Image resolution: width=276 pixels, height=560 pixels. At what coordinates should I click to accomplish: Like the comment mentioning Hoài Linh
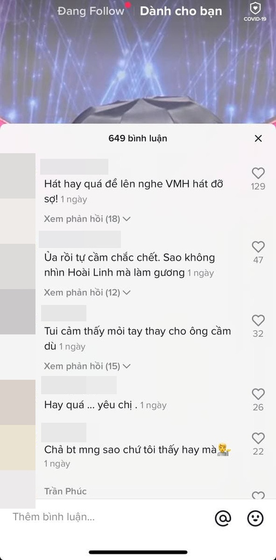coord(258,247)
